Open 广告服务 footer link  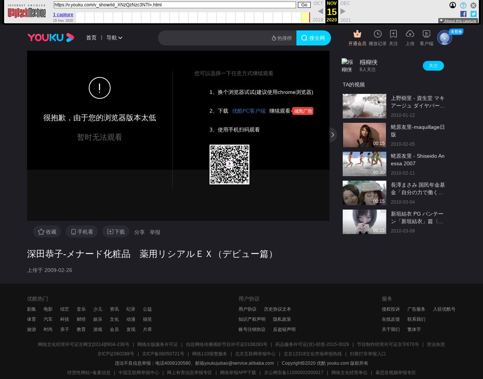click(416, 309)
